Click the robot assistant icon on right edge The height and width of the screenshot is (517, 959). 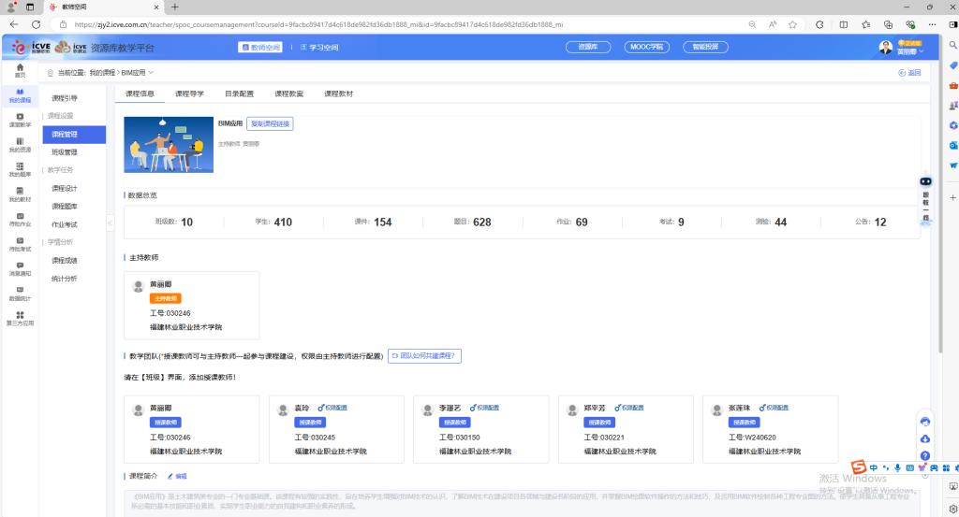[926, 181]
